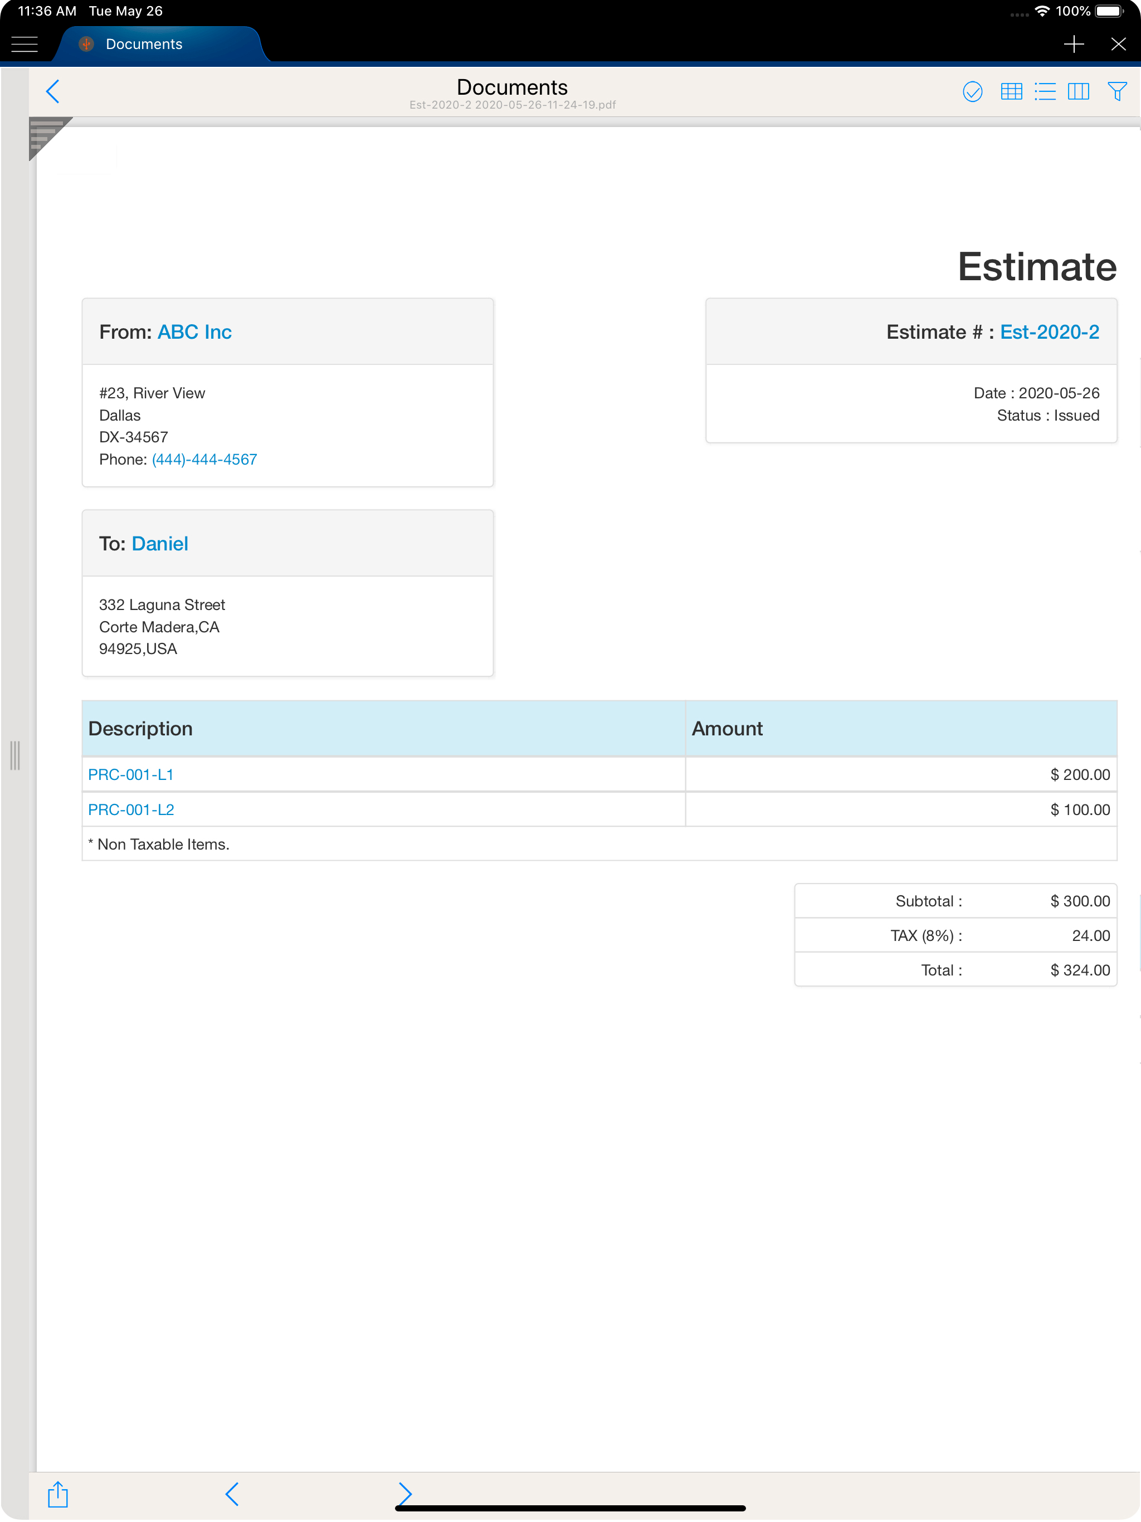This screenshot has height=1522, width=1141.
Task: Go to next document
Action: coord(404,1494)
